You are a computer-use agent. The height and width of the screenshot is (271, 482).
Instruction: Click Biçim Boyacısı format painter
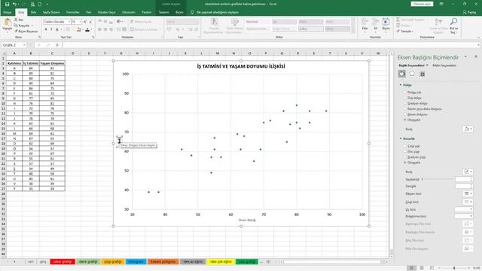(26, 32)
